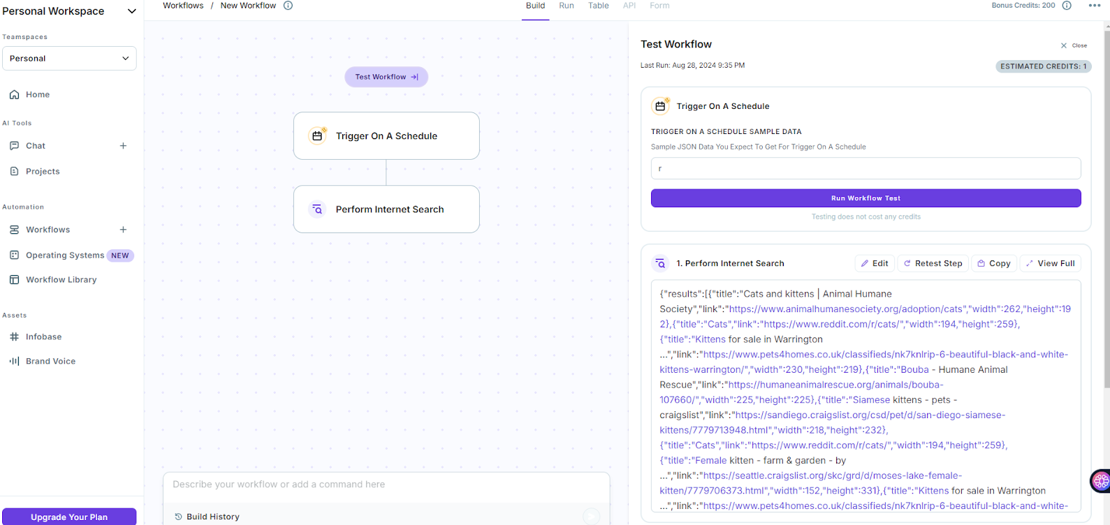Viewport: 1110px width, 525px height.
Task: Expand the Personal Workspace chevron
Action: pyautogui.click(x=131, y=11)
